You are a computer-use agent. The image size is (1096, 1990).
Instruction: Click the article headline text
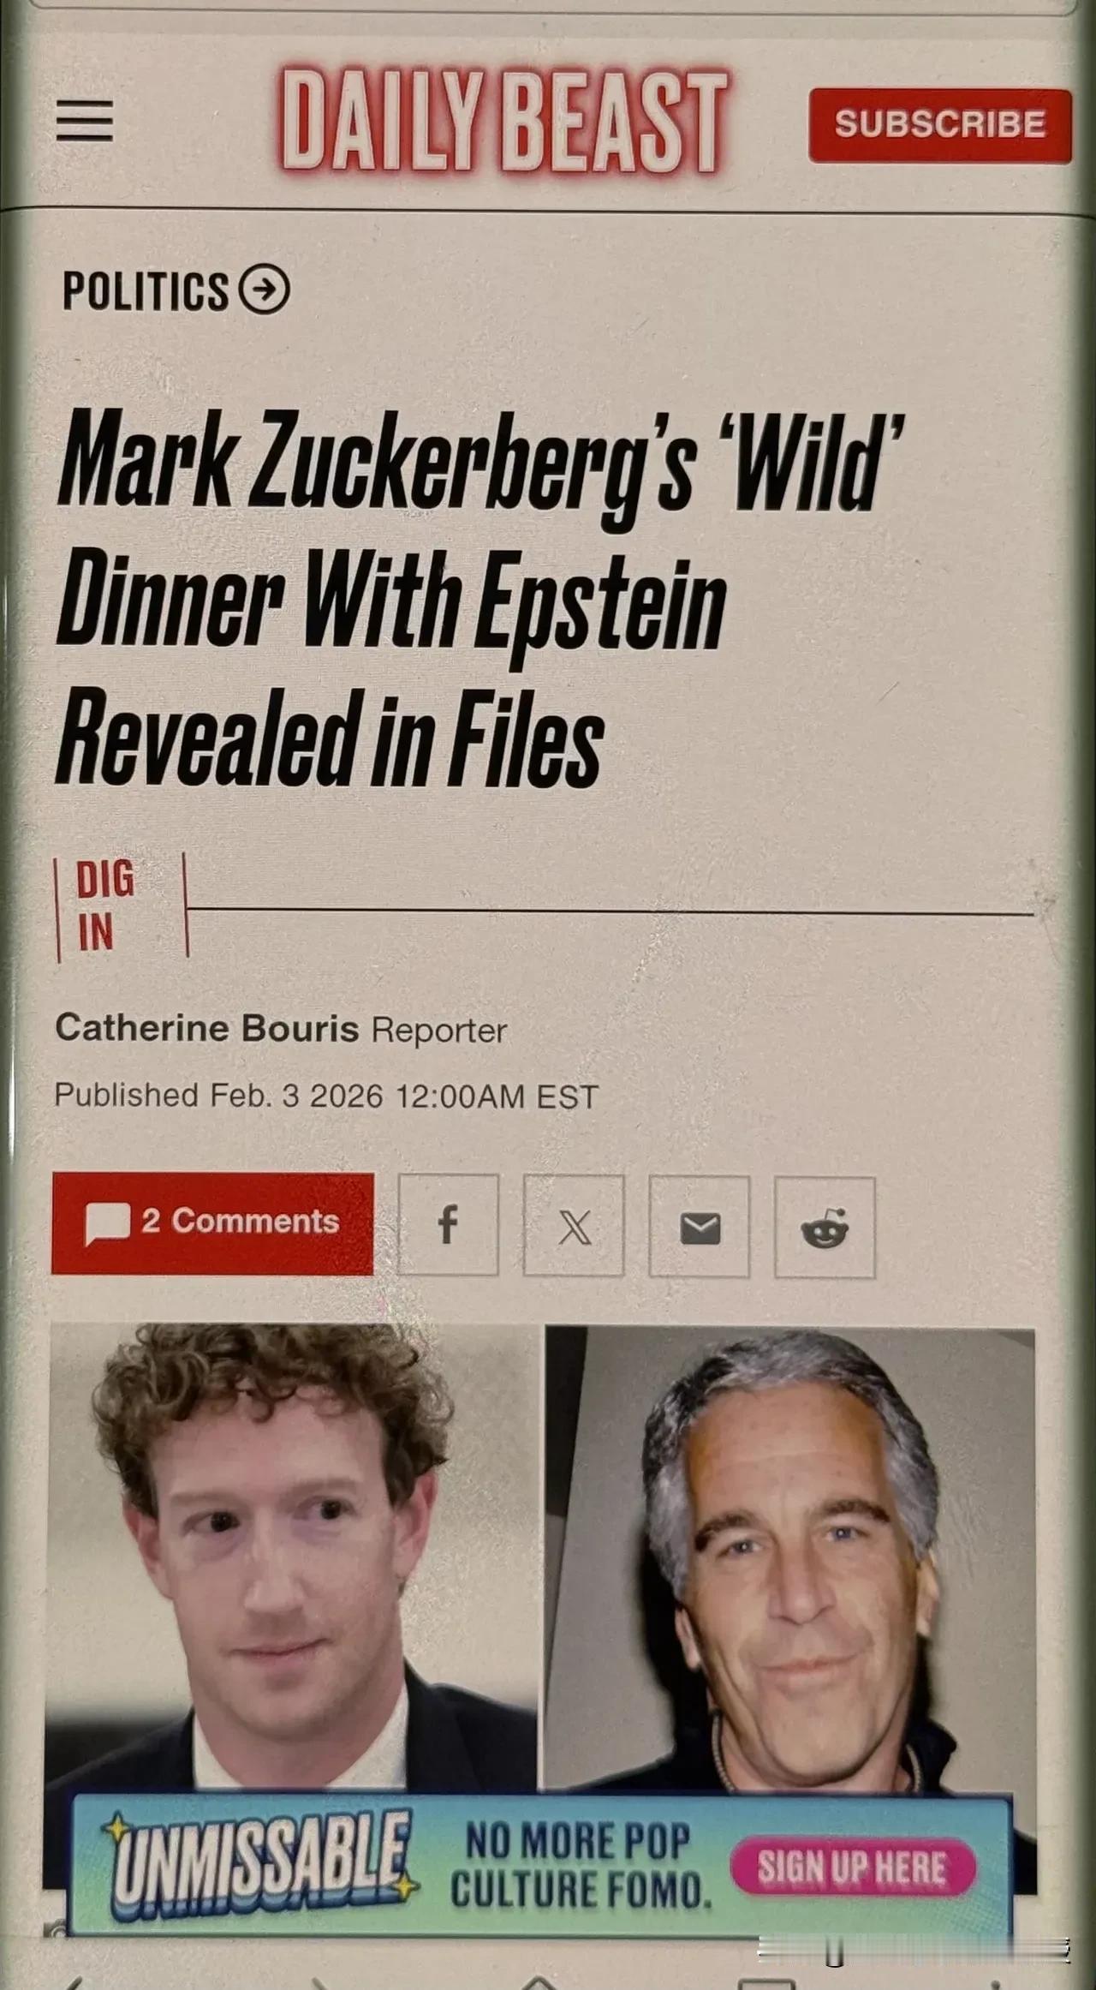tap(479, 596)
